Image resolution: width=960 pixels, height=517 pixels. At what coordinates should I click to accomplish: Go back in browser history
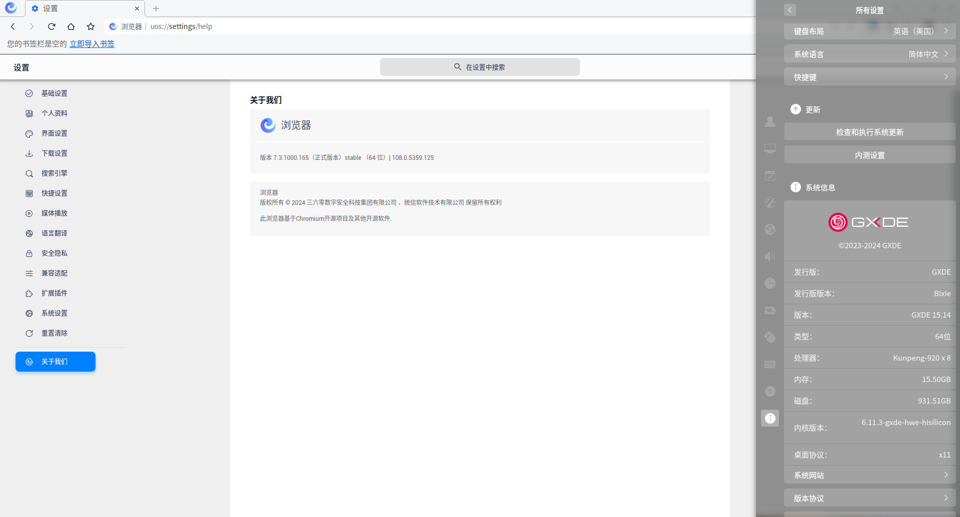coord(13,26)
